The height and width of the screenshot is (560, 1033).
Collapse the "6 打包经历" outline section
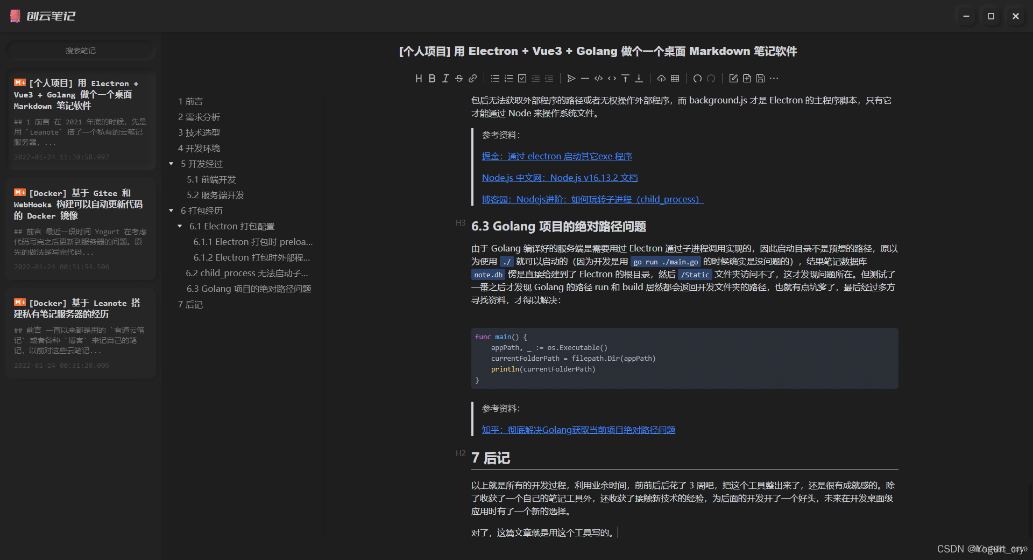[x=172, y=211]
